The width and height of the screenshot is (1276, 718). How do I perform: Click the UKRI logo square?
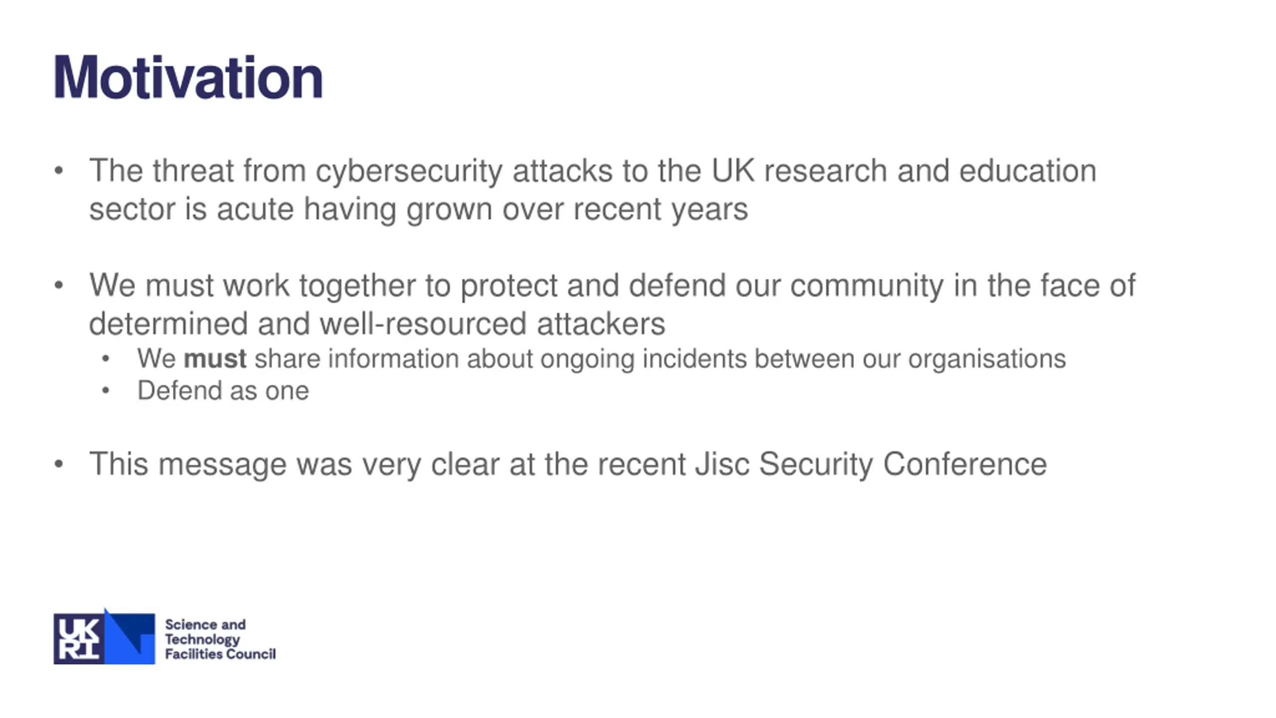point(79,639)
